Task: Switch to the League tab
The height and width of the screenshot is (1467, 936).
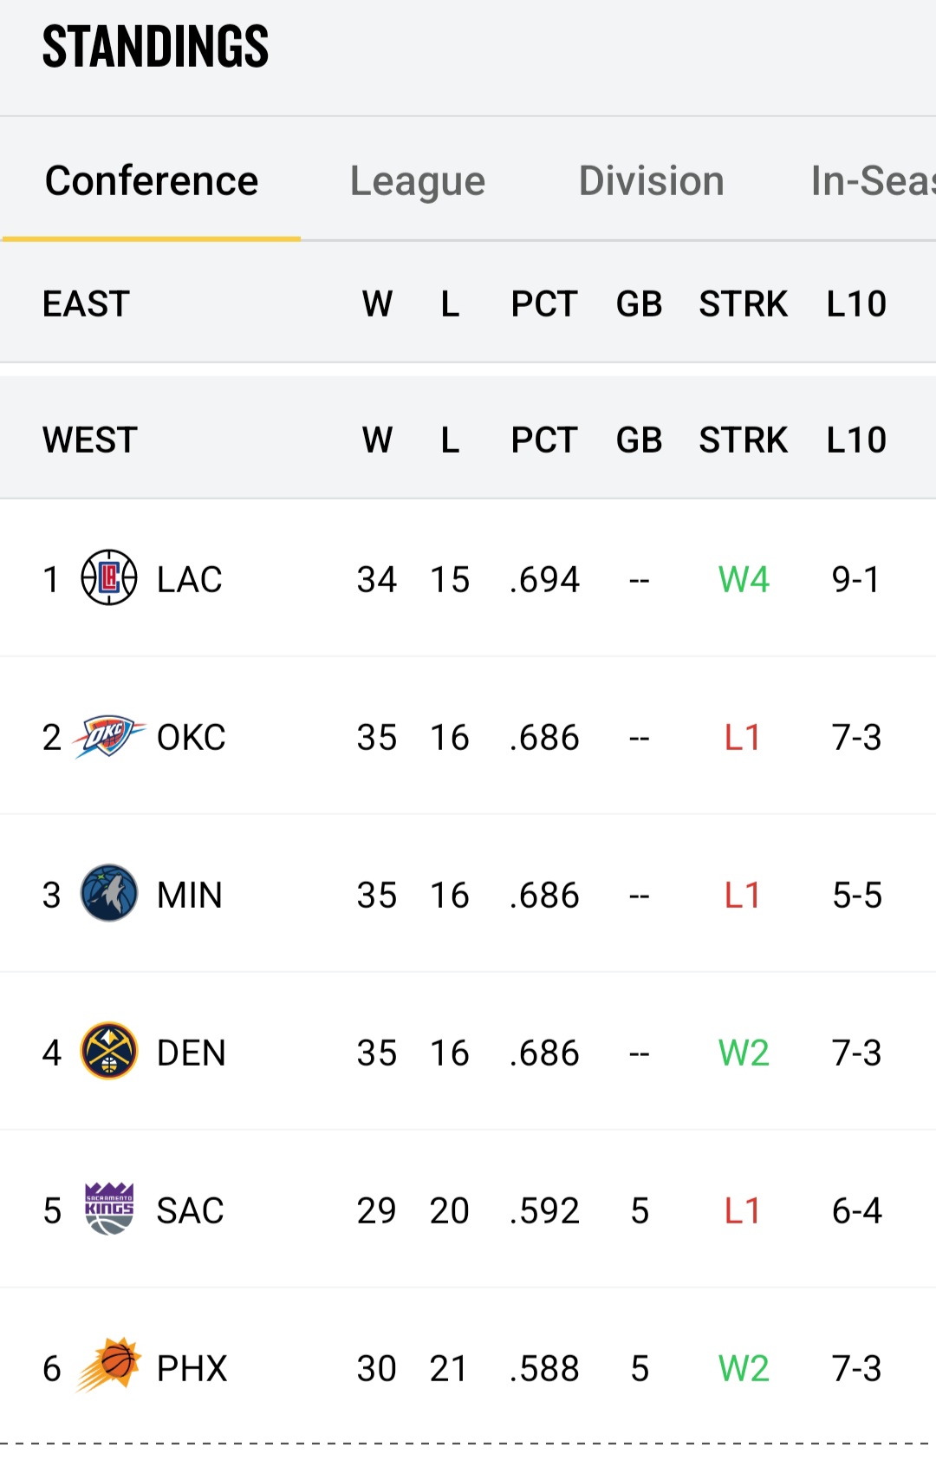Action: (x=417, y=181)
